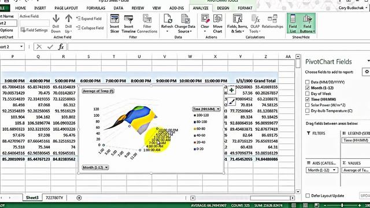Check the Day of Week field
Image resolution: width=370 pixels, height=208 pixels.
click(307, 94)
